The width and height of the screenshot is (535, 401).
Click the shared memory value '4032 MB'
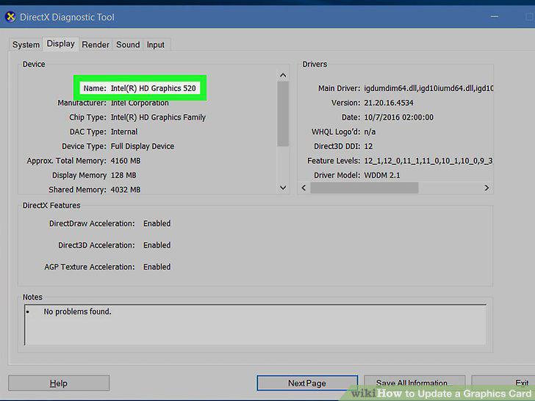[126, 190]
